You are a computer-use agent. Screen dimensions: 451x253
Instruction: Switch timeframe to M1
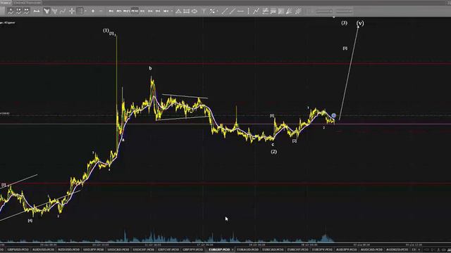pos(111,11)
